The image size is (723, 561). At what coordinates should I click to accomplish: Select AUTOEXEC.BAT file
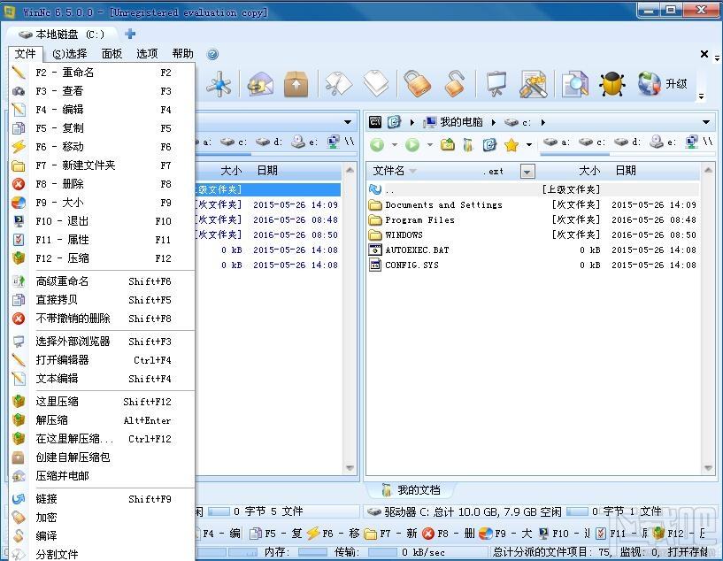tap(534, 250)
